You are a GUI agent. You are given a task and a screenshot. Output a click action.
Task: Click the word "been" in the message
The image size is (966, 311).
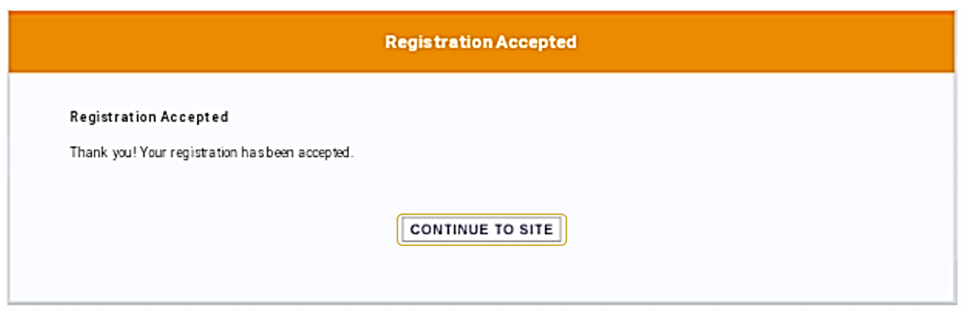coord(281,153)
